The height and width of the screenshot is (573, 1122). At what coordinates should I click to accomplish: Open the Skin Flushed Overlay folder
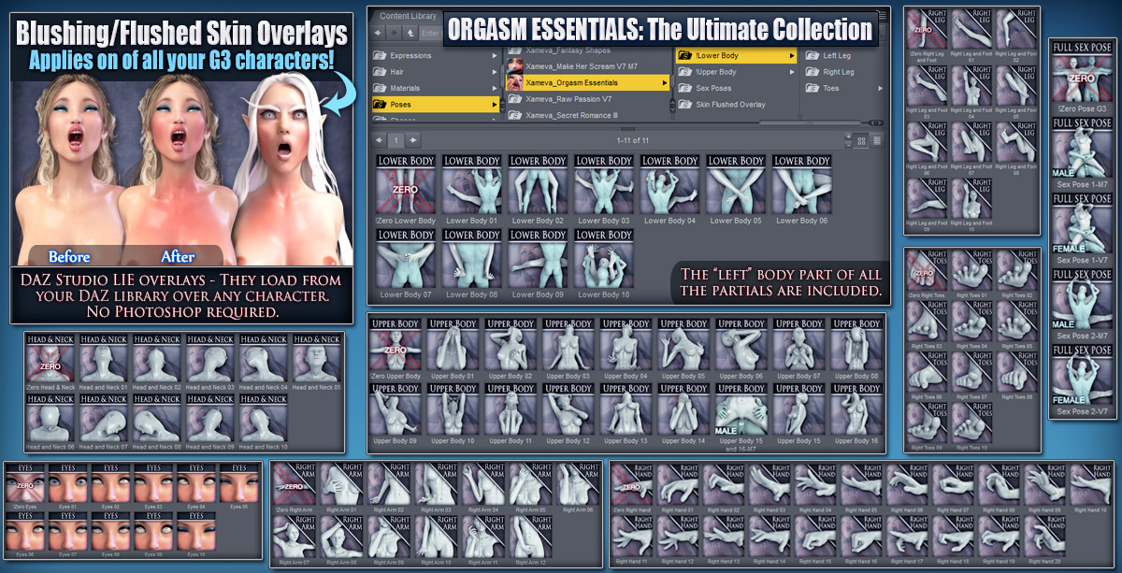(736, 104)
